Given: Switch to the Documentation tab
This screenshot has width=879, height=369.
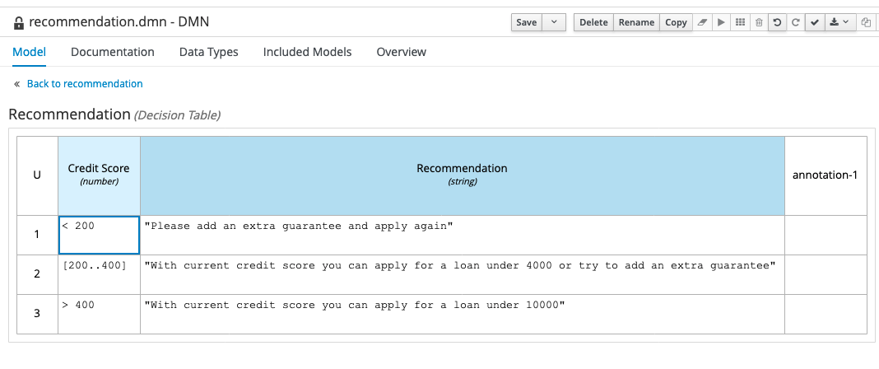Looking at the screenshot, I should [113, 52].
